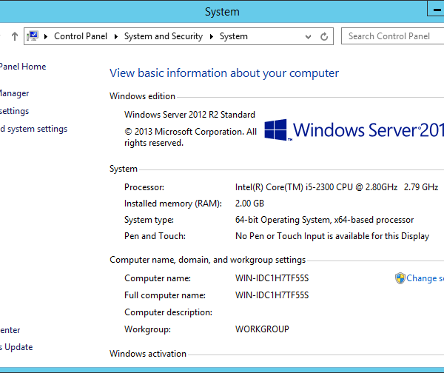The image size is (444, 373).
Task: Click the 'Processor:' label
Action: (144, 187)
